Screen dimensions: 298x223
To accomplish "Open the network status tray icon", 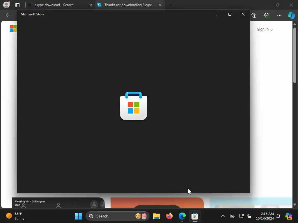I will pyautogui.click(x=241, y=216).
